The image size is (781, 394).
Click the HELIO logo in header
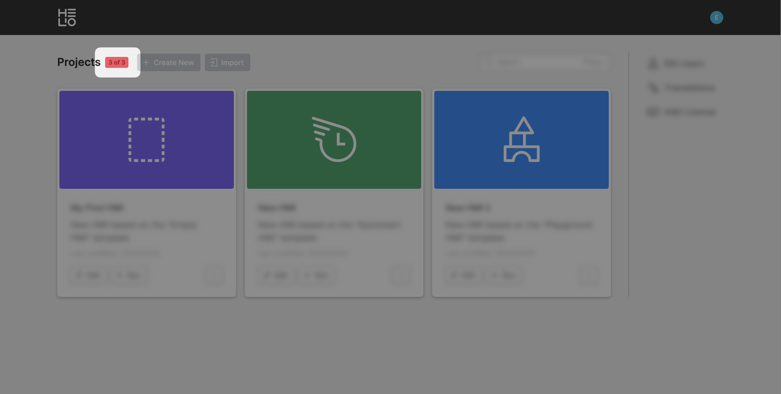point(67,17)
